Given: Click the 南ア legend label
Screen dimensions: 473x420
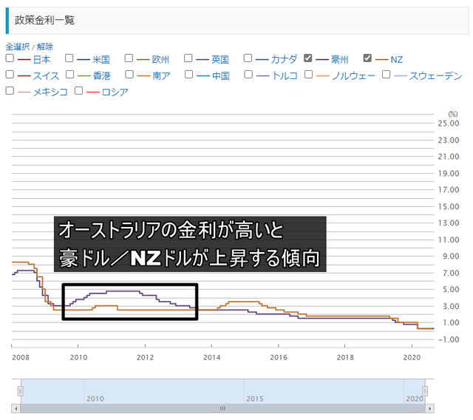Looking at the screenshot, I should coord(161,75).
